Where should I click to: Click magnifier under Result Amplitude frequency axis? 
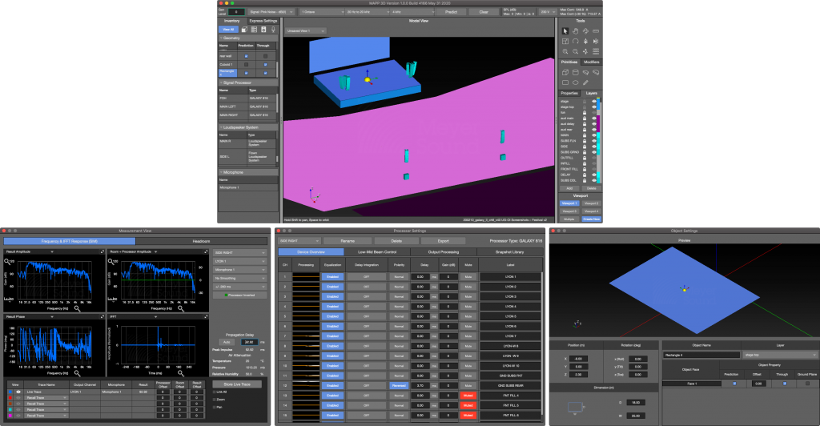click(78, 309)
